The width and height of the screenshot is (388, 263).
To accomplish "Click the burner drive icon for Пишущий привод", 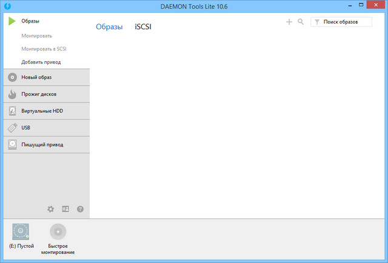I will point(12,144).
